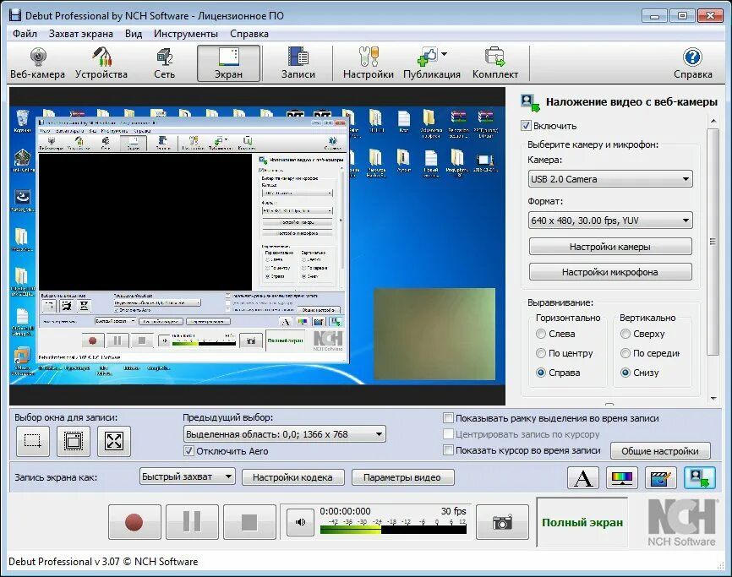Open the Быстрый захват recording format dropdown
This screenshot has height=577, width=732.
click(x=187, y=476)
